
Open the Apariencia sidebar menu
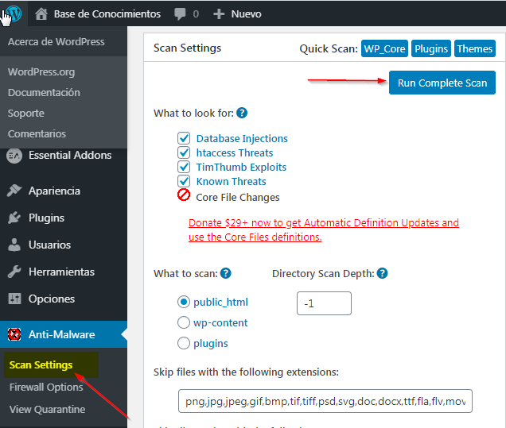(54, 191)
